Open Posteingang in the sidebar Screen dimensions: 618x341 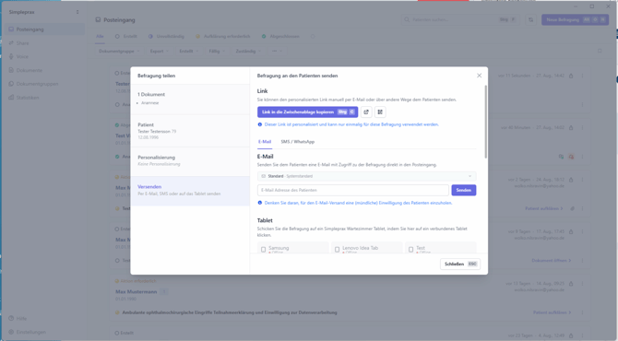pos(44,29)
